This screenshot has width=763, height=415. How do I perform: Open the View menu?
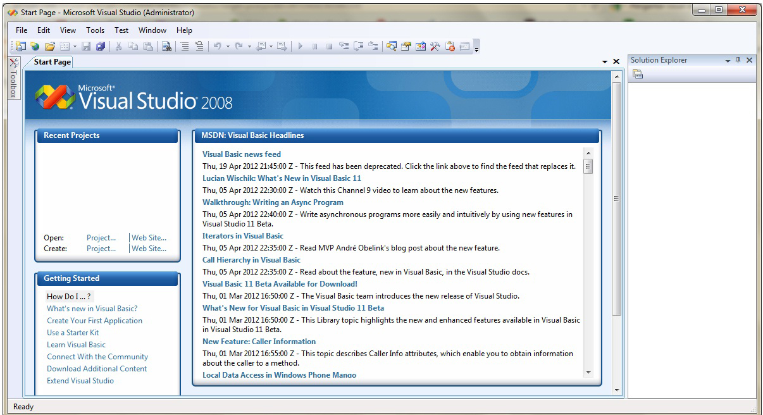[x=68, y=30]
